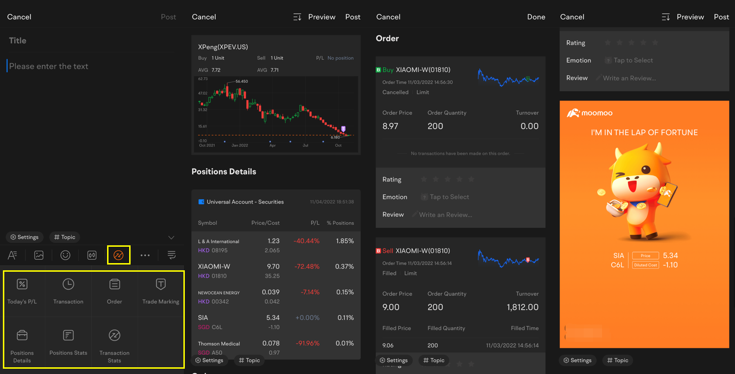Open Topic chip in the XPeng post screen
Screen dimensions: 735x374
tap(250, 361)
